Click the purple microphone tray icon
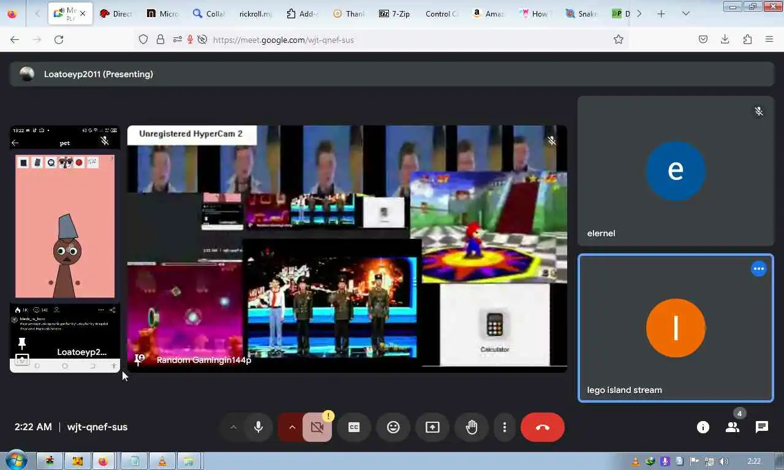 click(x=665, y=461)
